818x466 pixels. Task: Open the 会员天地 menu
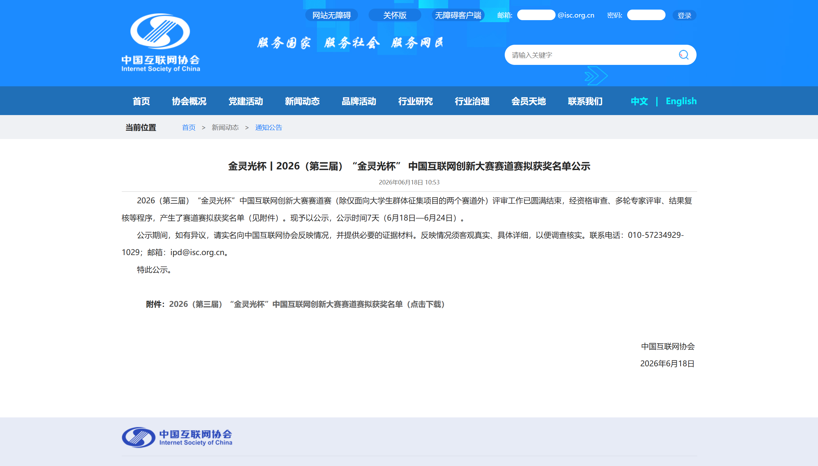(528, 101)
